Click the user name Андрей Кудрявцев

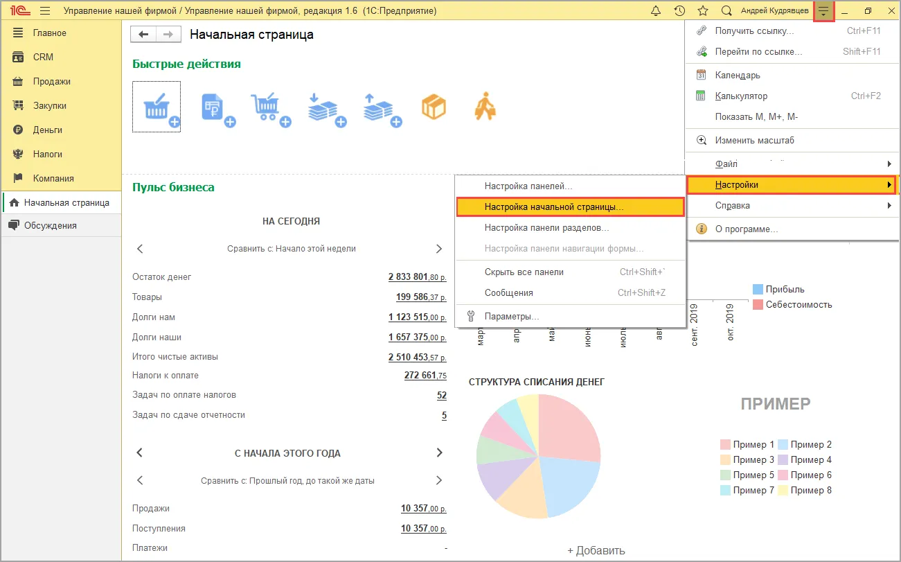(x=774, y=11)
